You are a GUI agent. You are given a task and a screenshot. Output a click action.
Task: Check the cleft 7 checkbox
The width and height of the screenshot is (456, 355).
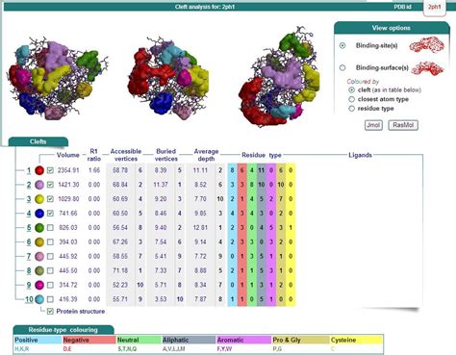pyautogui.click(x=50, y=256)
